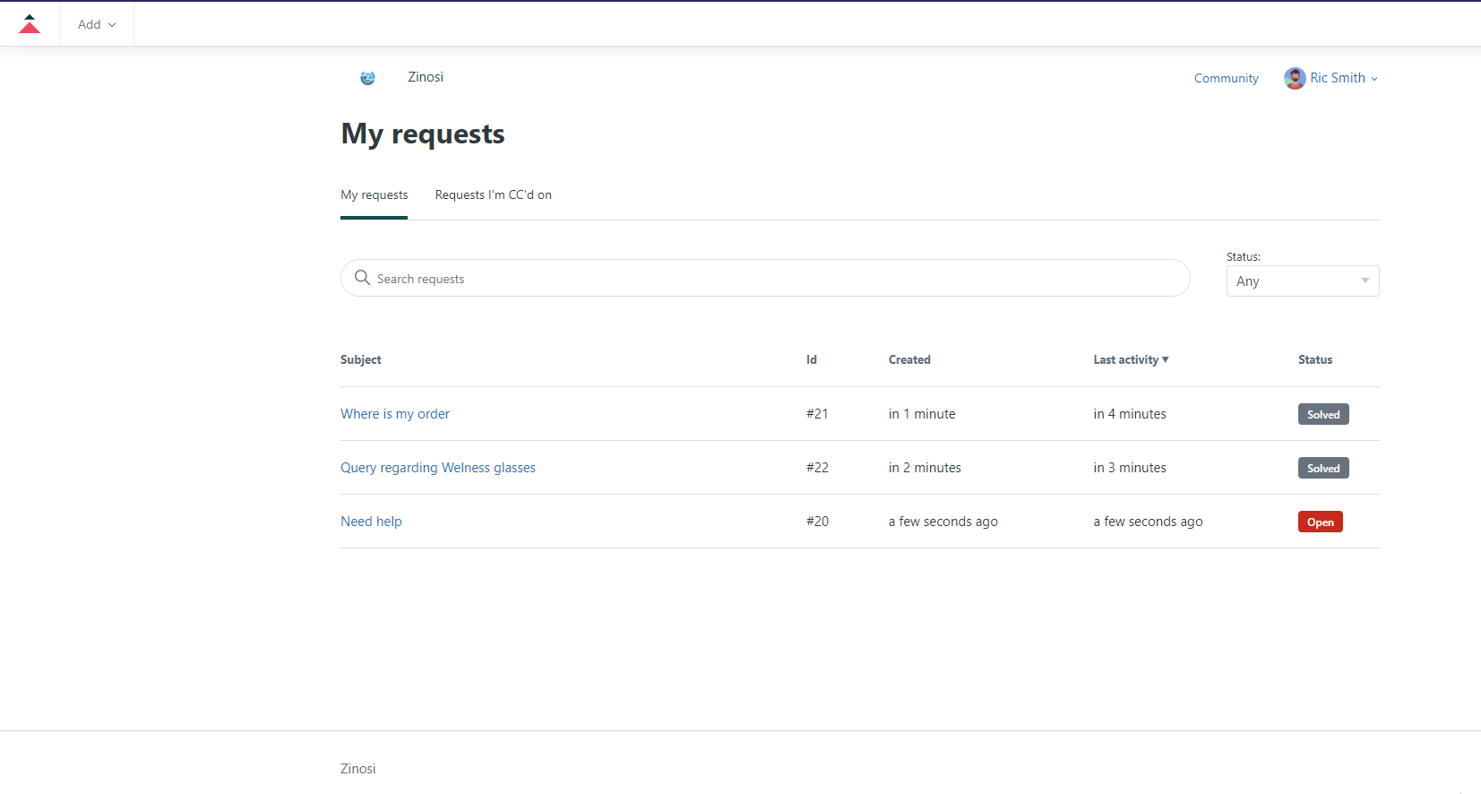Open the Zinosi brand name link

(x=426, y=77)
